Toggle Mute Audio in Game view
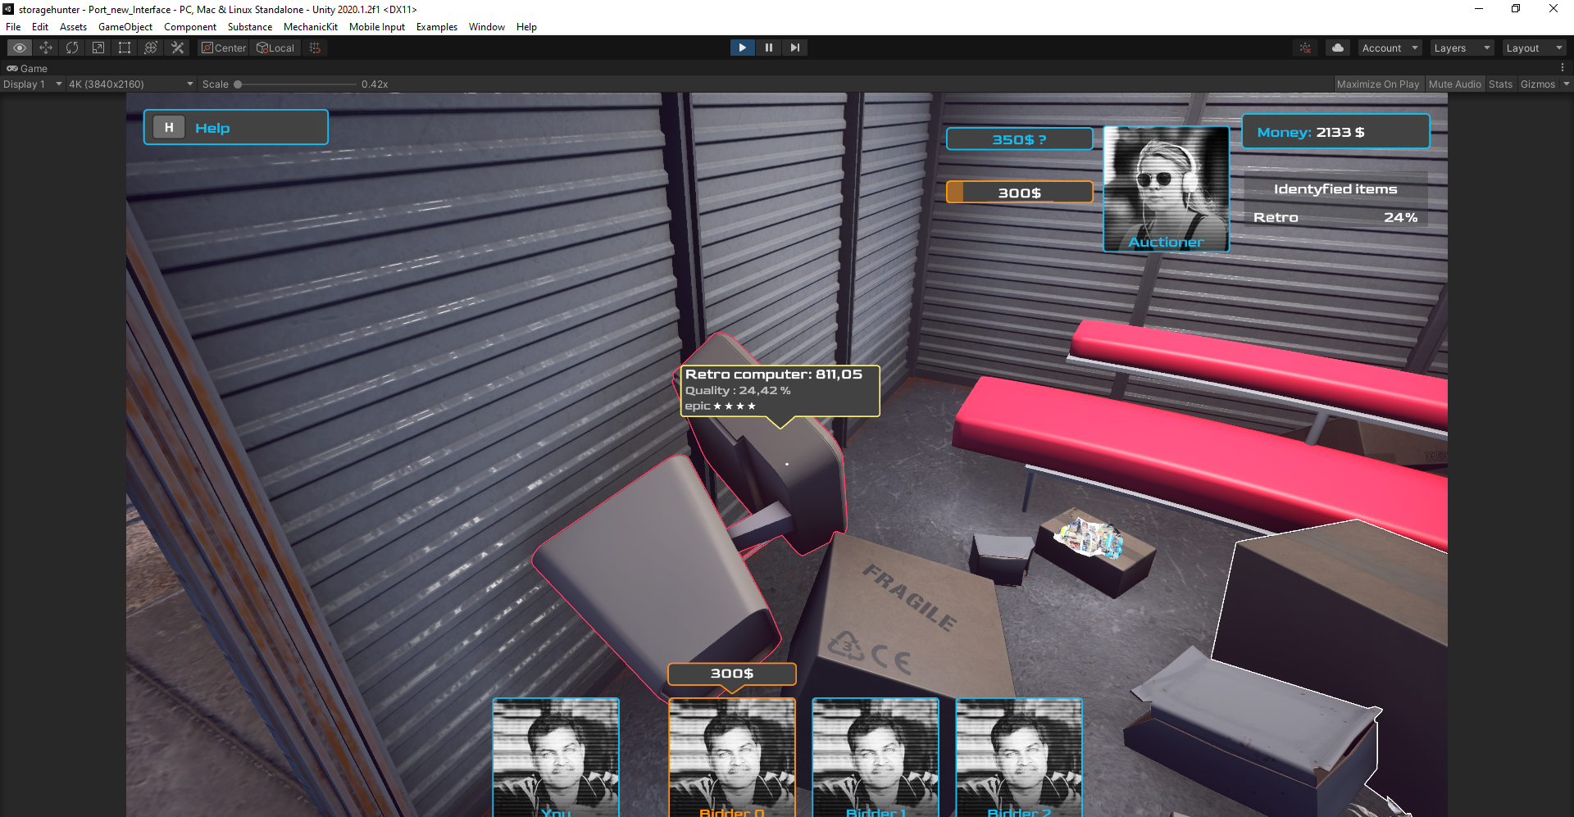The width and height of the screenshot is (1574, 817). [1454, 84]
